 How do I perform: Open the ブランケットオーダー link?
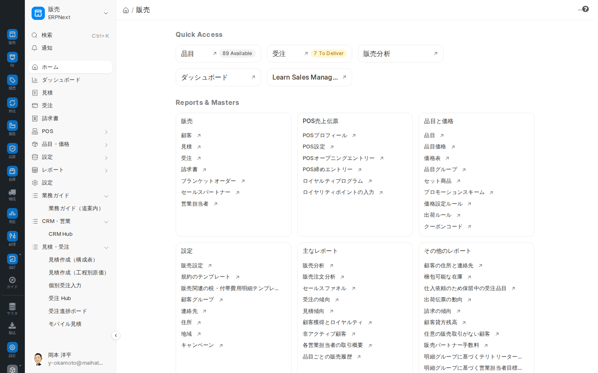(x=208, y=181)
